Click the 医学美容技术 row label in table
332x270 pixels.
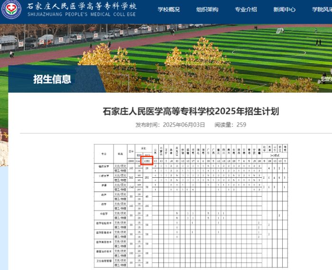pos(104,242)
